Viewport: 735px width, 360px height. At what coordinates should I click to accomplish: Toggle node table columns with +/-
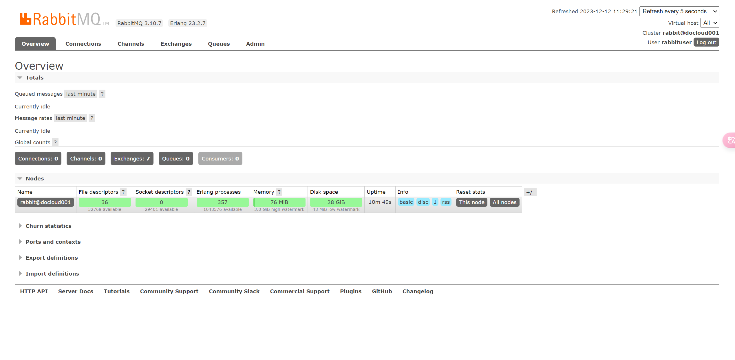tap(530, 192)
